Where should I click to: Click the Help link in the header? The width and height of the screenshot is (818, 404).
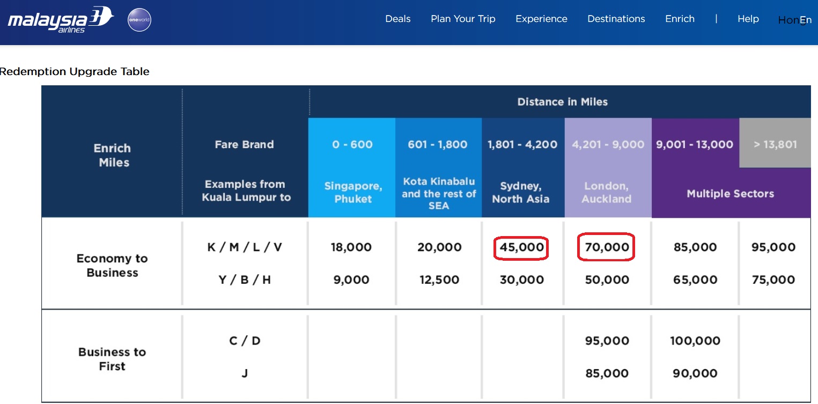748,19
